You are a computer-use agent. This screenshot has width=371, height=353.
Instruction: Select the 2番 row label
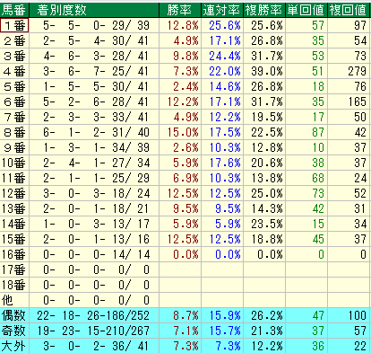(14, 40)
